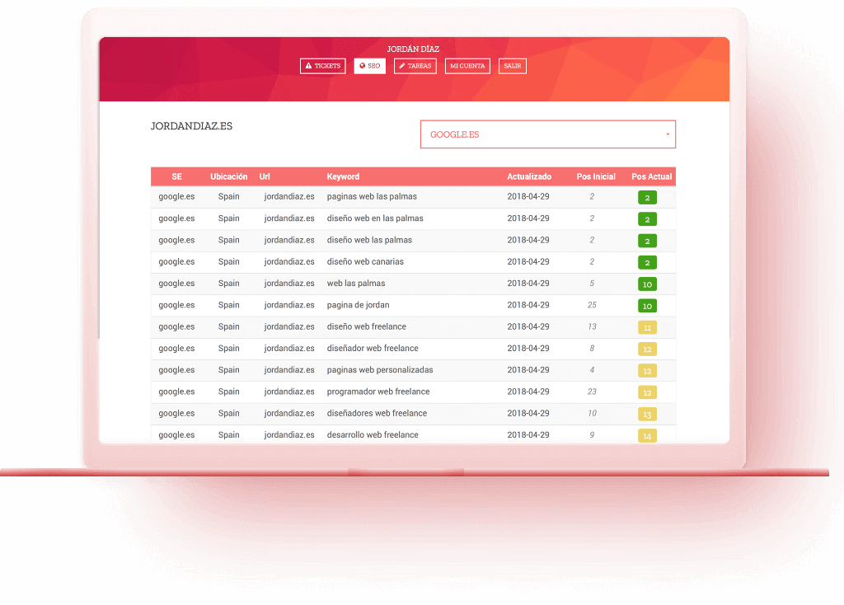Click green badge 2 for 'diseño web canarias'
This screenshot has width=844, height=605.
(x=647, y=262)
